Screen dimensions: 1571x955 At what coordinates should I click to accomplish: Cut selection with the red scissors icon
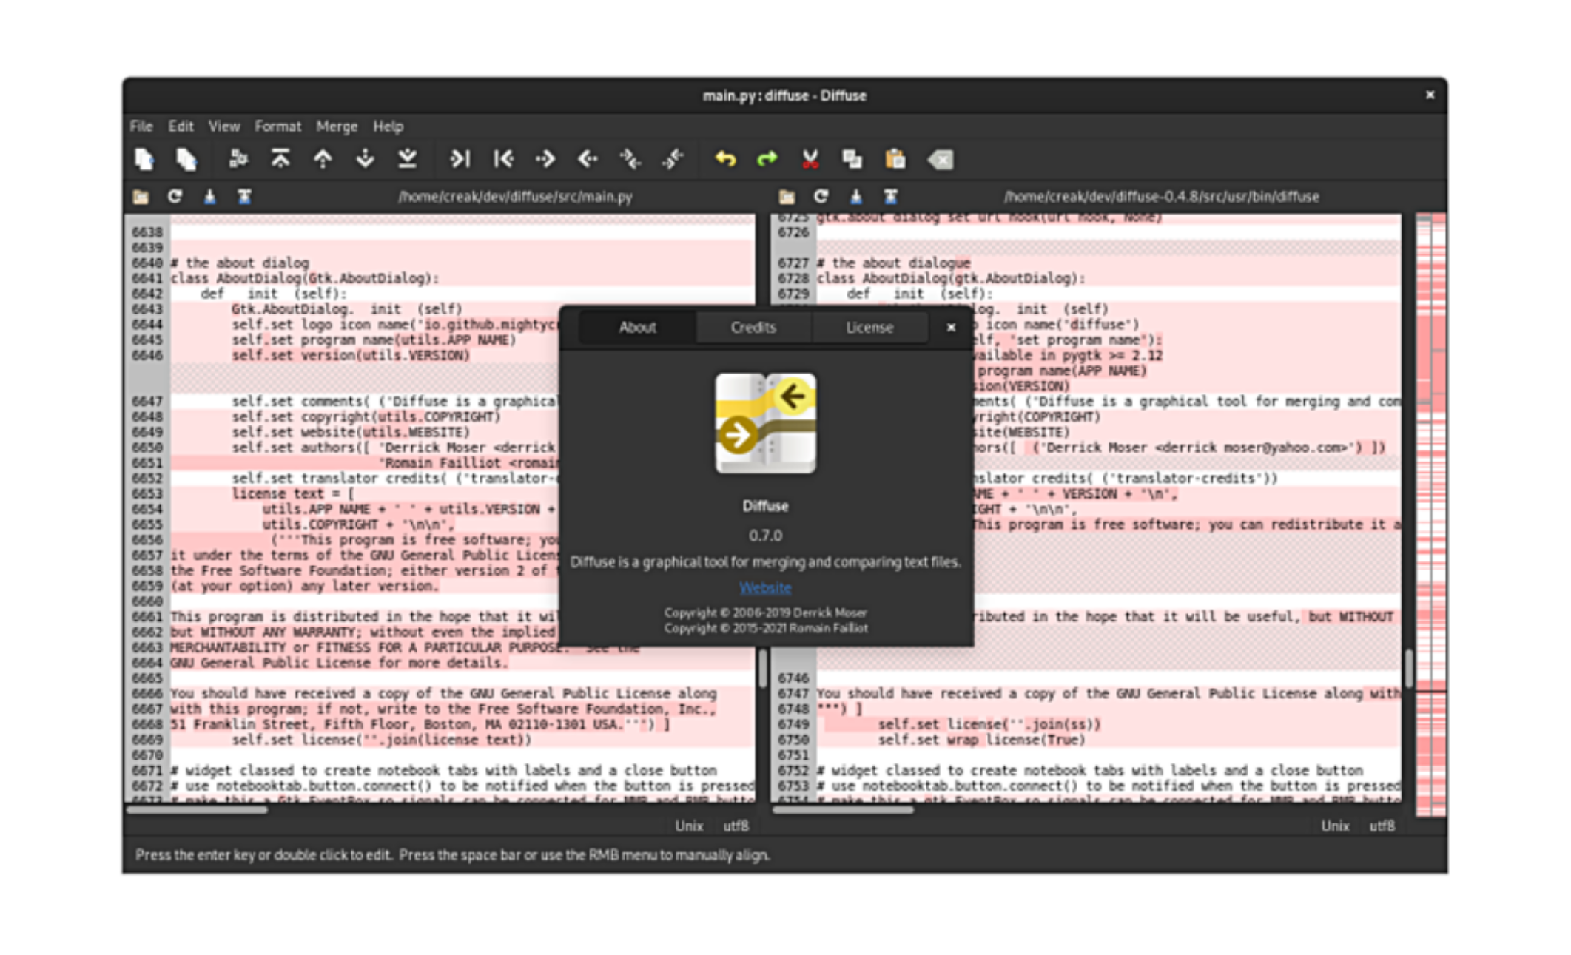(810, 159)
